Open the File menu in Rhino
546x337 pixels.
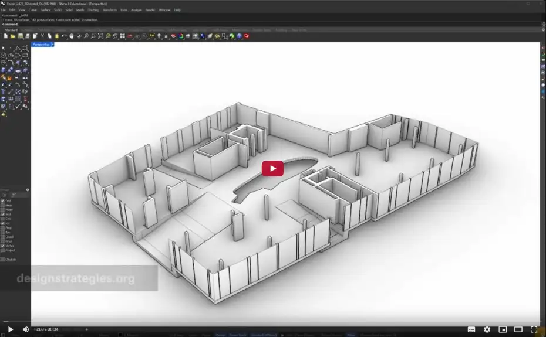click(4, 10)
